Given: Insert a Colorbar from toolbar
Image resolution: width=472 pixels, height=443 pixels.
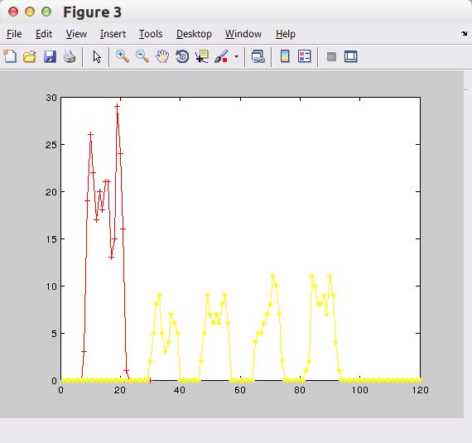Looking at the screenshot, I should click(x=285, y=56).
